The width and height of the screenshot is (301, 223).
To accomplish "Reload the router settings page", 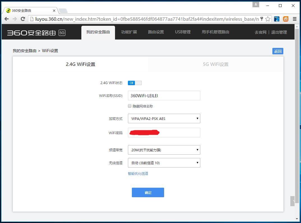I will point(23,19).
